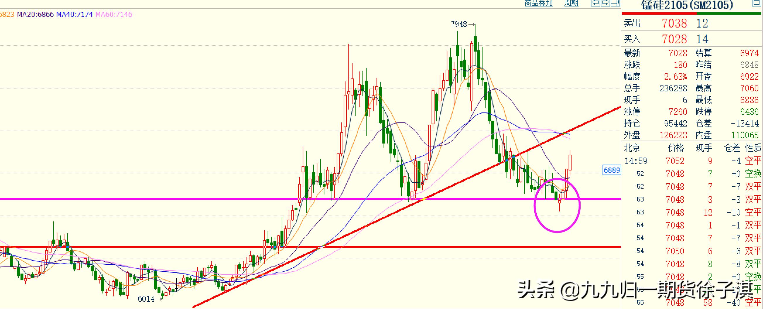Select the 涨停 value 7260

[x=678, y=112]
